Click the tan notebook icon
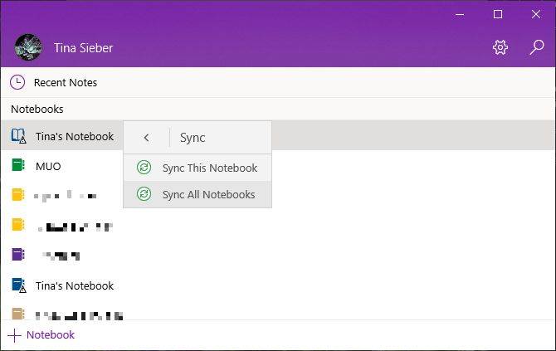Viewport: 556px width, 351px height. click(18, 314)
